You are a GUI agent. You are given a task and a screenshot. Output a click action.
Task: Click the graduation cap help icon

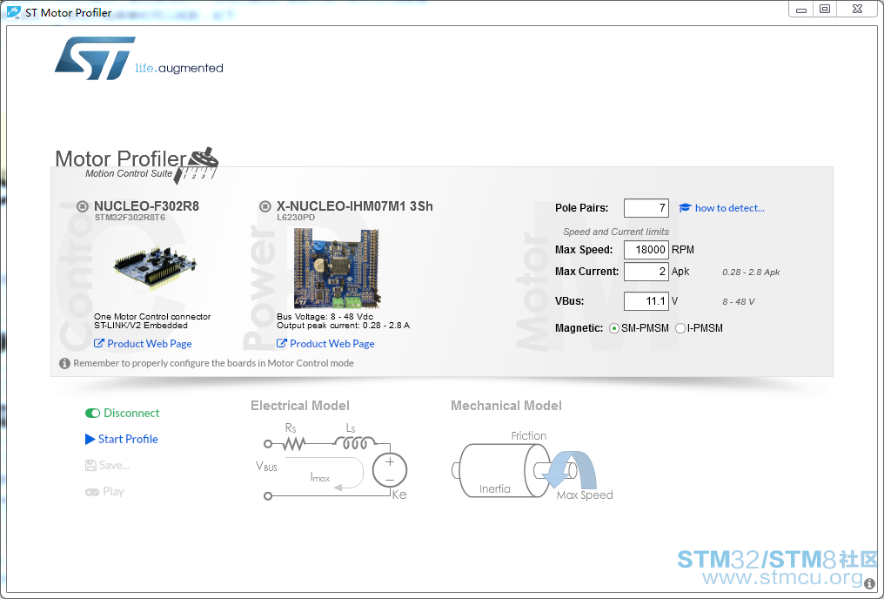(x=685, y=208)
